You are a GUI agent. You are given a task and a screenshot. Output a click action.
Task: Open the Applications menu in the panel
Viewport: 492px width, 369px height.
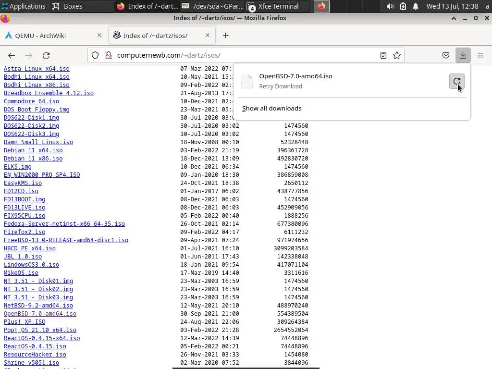click(x=25, y=6)
